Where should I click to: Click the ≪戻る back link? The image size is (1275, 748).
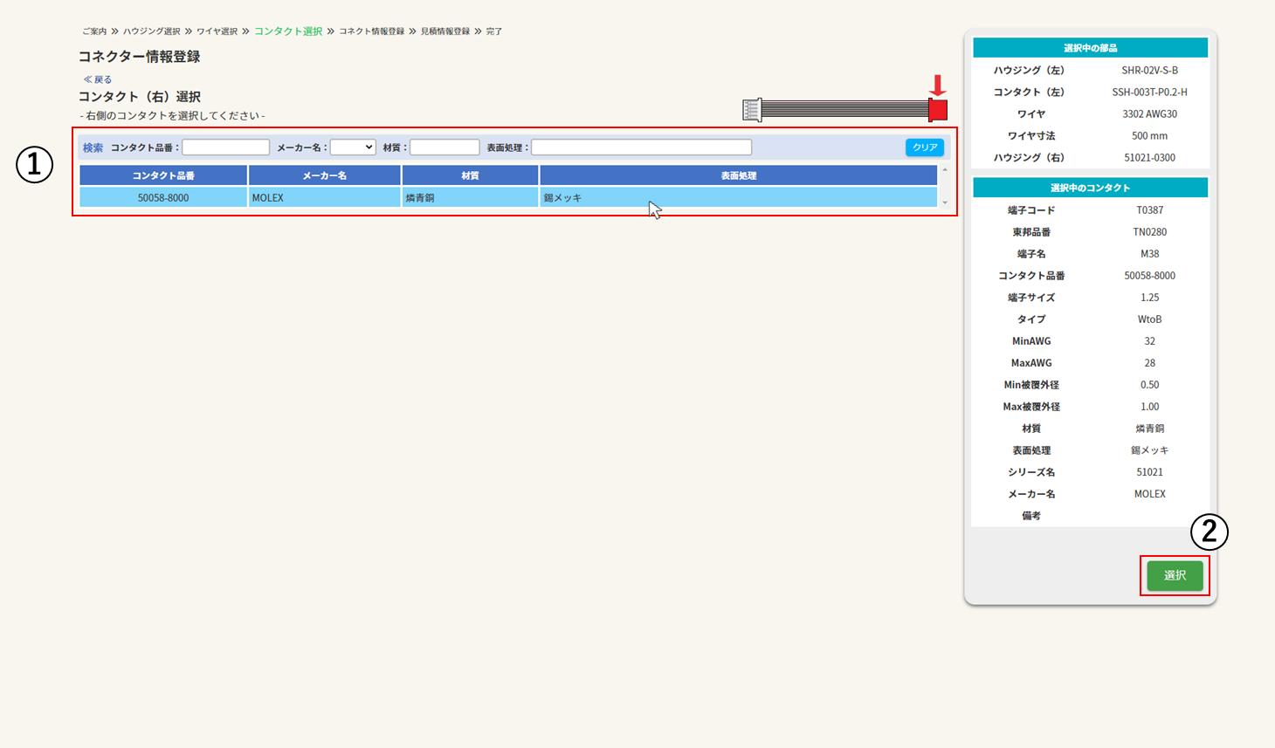click(98, 79)
